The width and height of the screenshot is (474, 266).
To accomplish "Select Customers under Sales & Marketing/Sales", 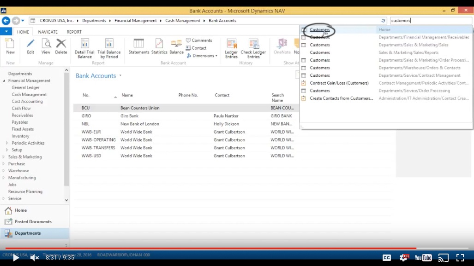I will tap(386, 45).
